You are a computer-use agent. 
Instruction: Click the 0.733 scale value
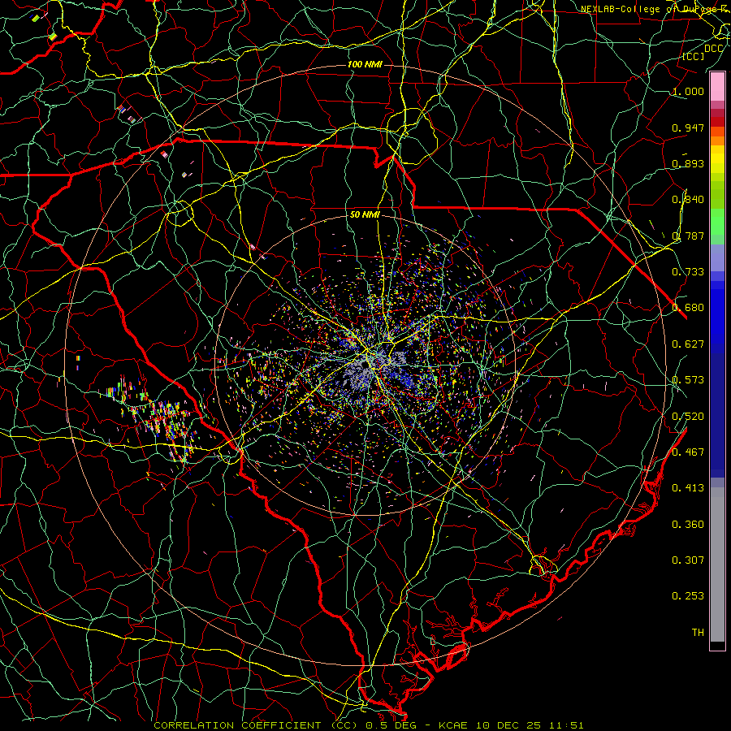(688, 272)
